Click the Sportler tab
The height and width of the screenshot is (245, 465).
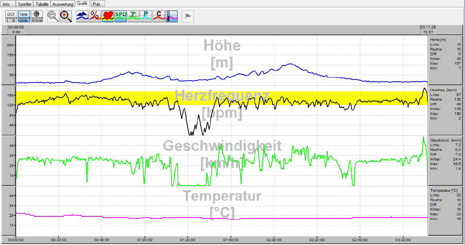25,4
